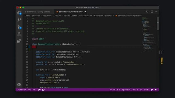Click 'view.addSubview(progressHud)' text
This screenshot has width=175, height=98.
pyautogui.click(x=55, y=80)
